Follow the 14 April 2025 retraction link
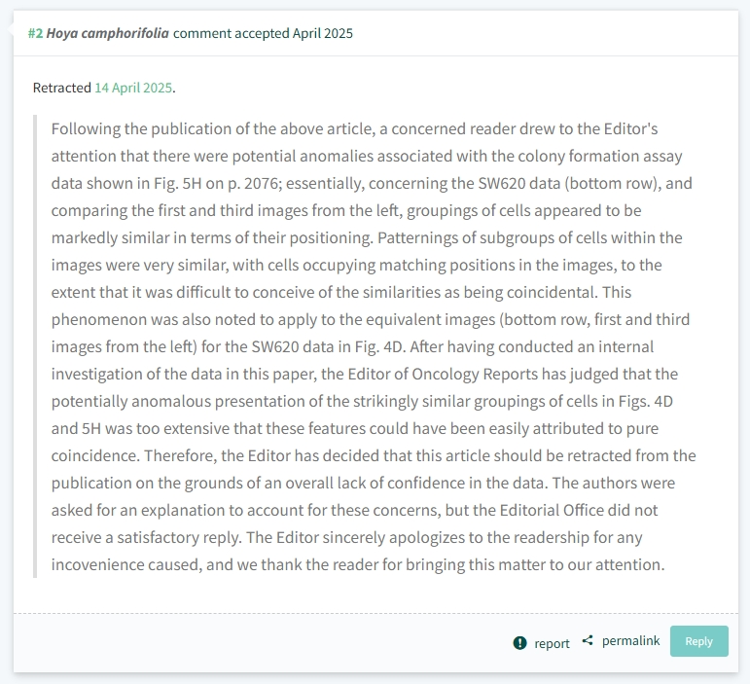The height and width of the screenshot is (684, 750). (x=133, y=88)
